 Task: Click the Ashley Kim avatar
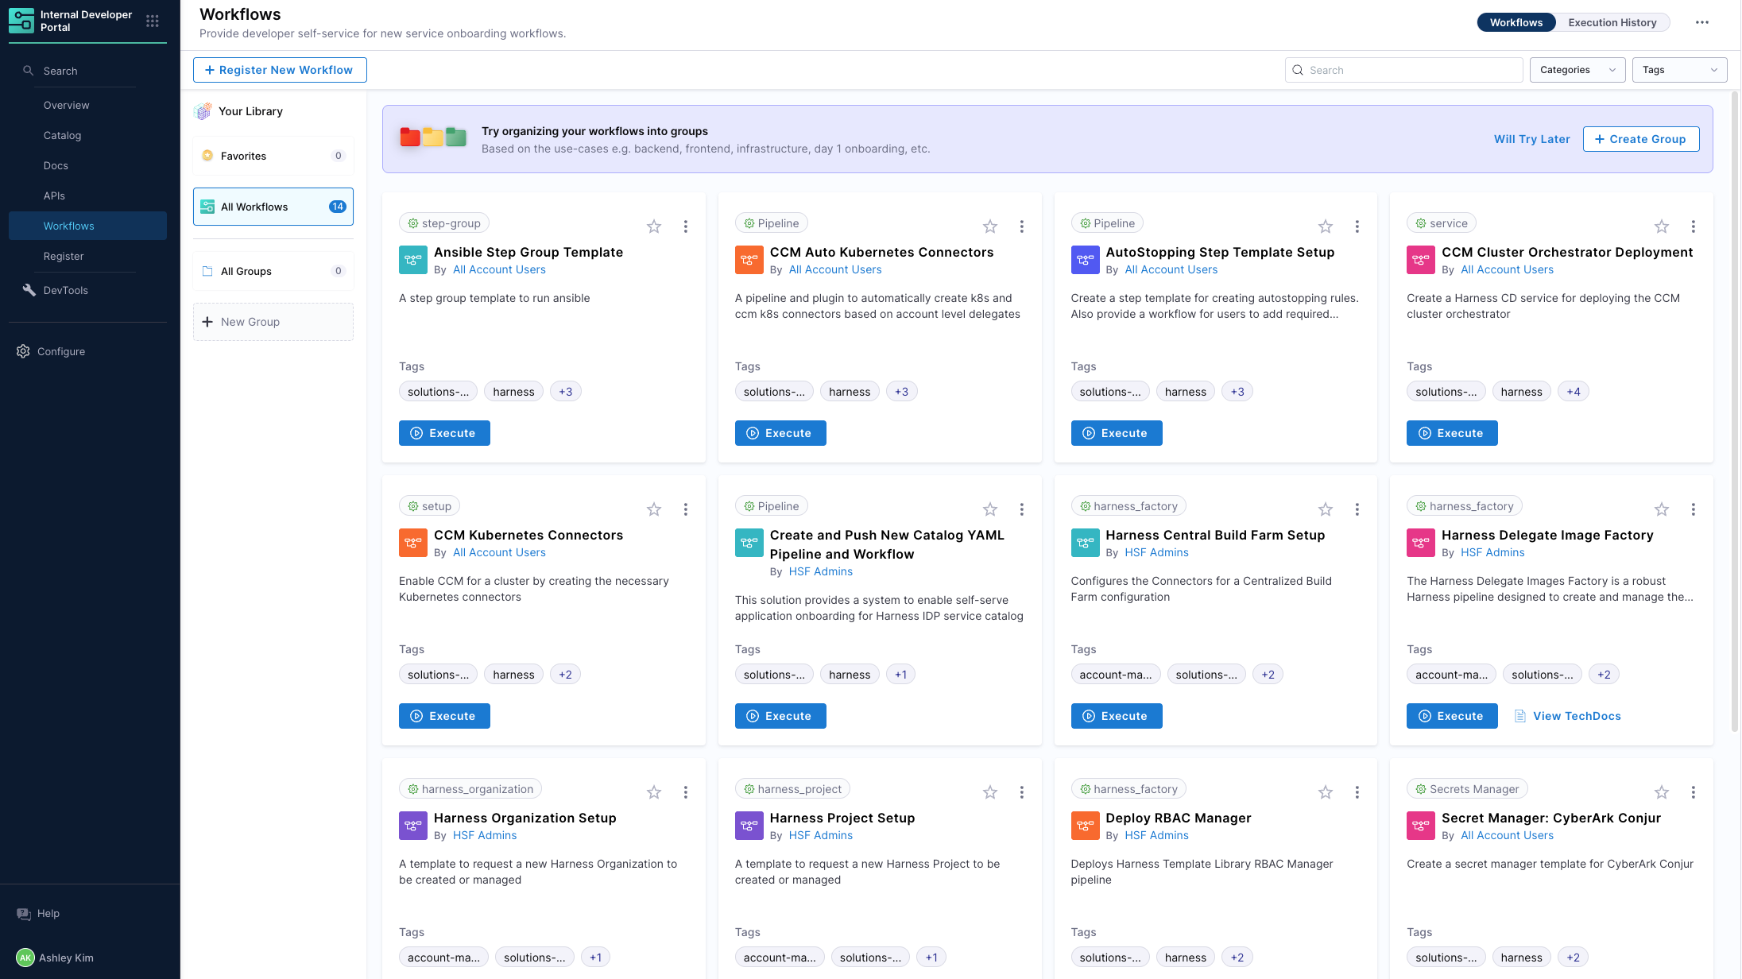point(25,958)
